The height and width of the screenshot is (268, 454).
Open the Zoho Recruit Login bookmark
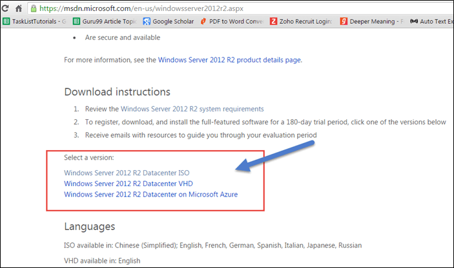(301, 21)
